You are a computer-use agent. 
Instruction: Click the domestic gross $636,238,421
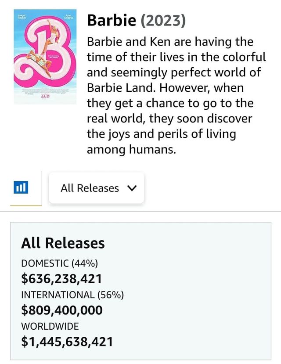(61, 278)
